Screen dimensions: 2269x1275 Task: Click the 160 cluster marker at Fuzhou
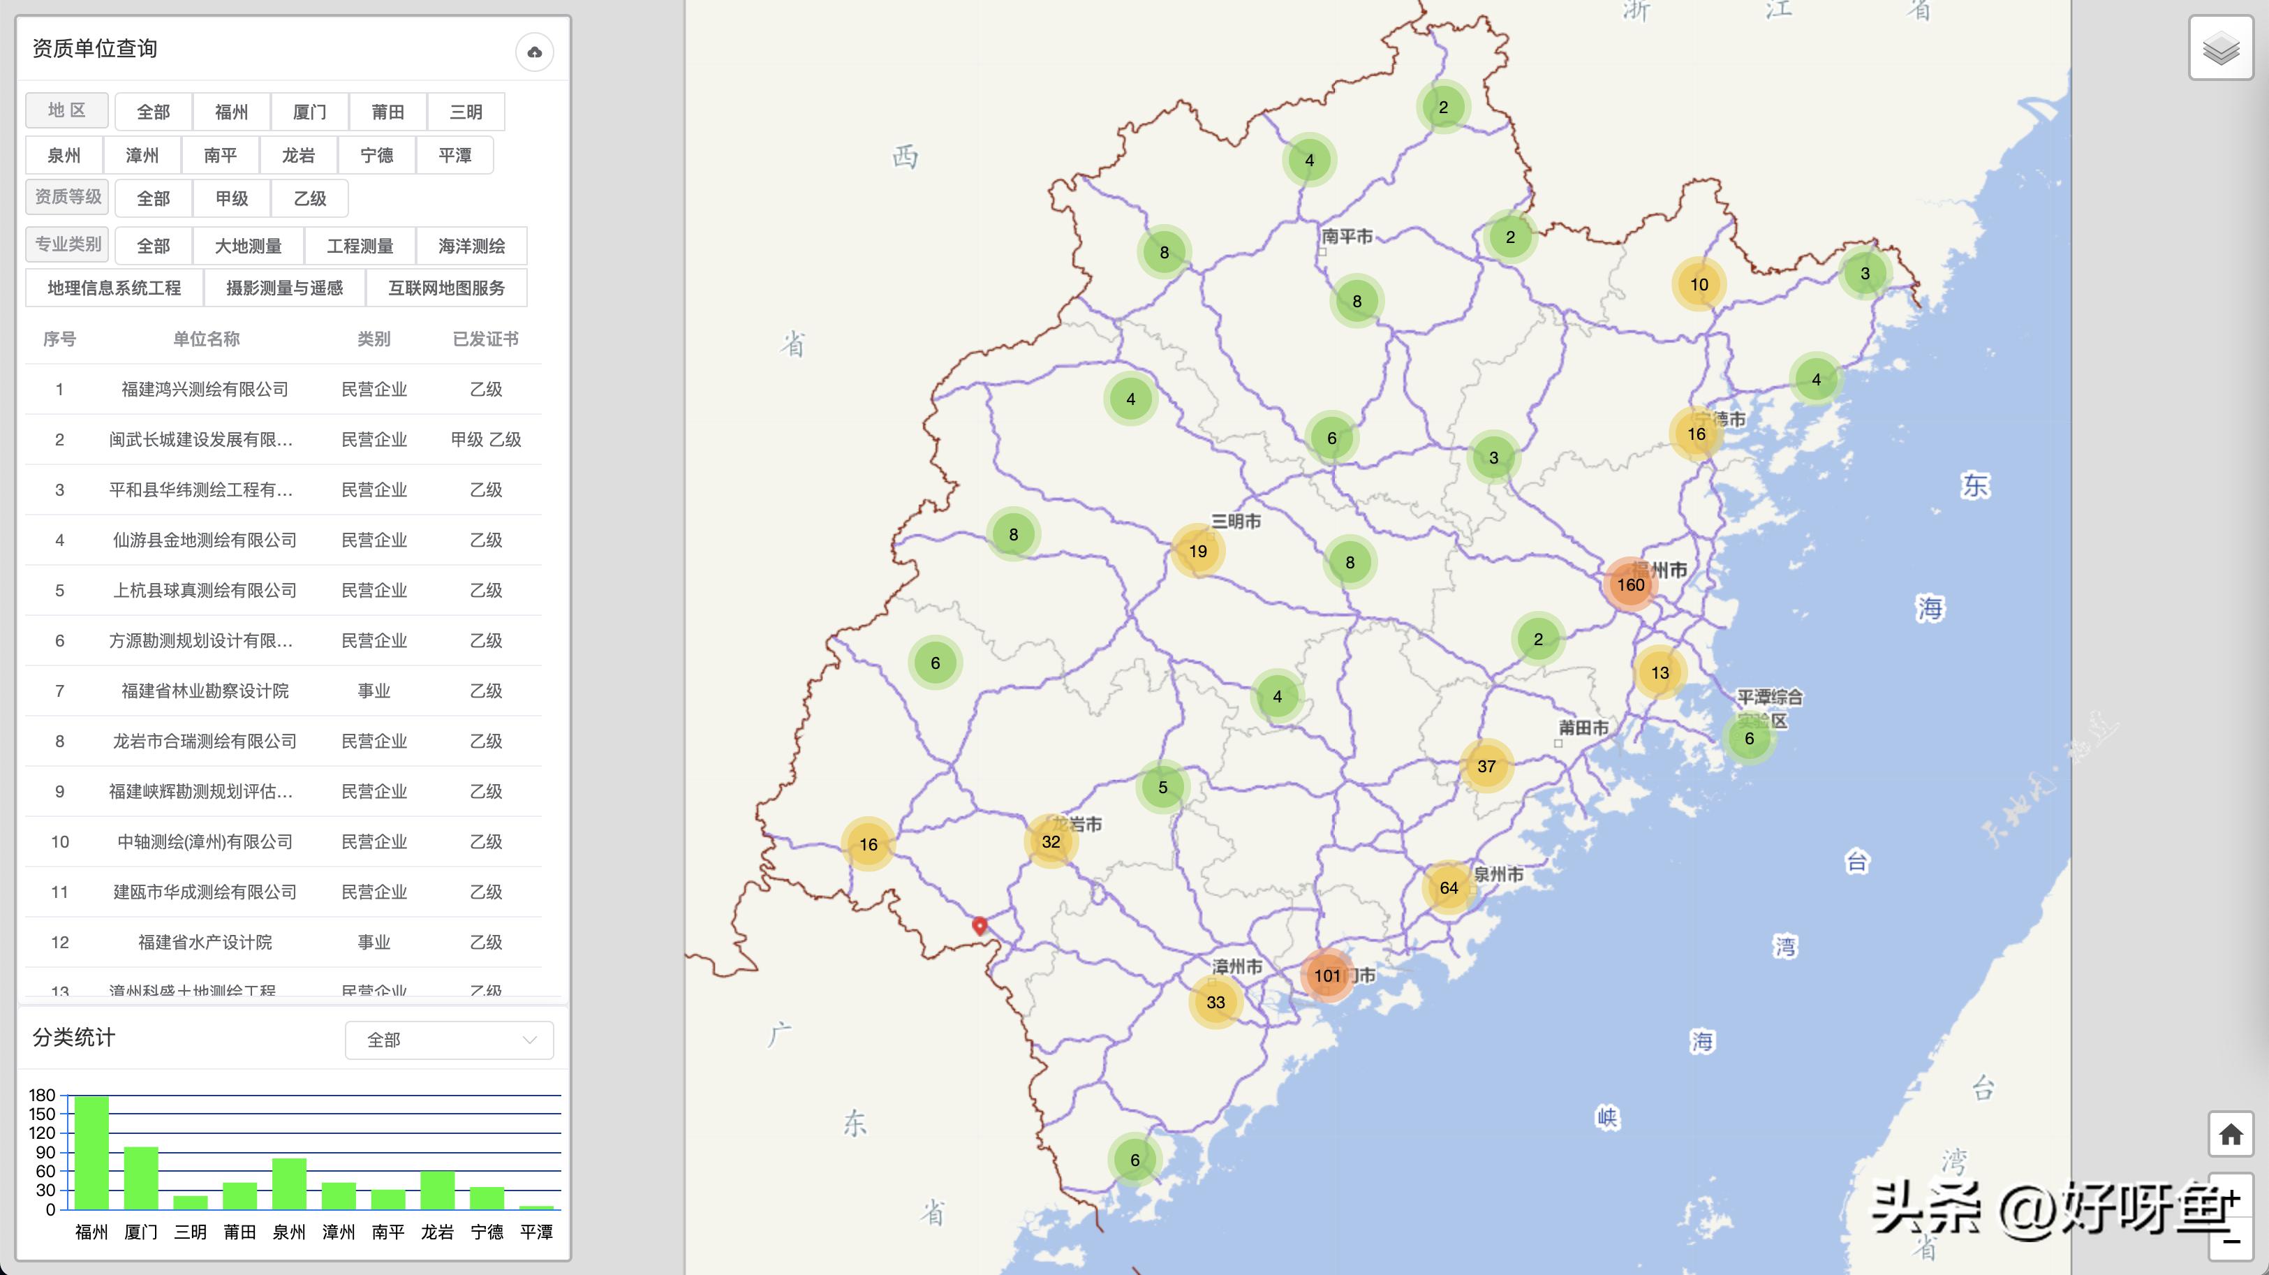coord(1629,584)
